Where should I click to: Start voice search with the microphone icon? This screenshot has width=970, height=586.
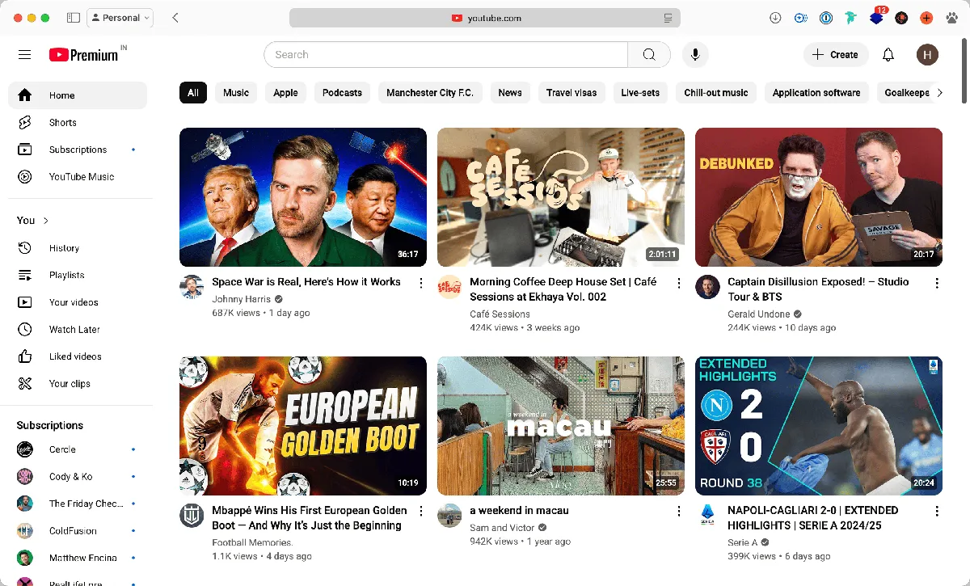coord(694,55)
